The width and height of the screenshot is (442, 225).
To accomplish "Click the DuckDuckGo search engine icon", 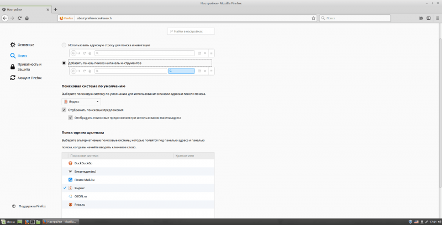I will pyautogui.click(x=71, y=163).
